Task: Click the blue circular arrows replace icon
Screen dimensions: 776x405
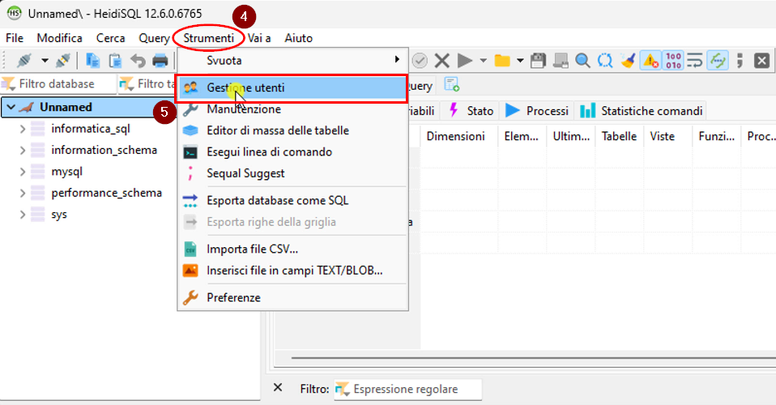Action: (x=605, y=61)
